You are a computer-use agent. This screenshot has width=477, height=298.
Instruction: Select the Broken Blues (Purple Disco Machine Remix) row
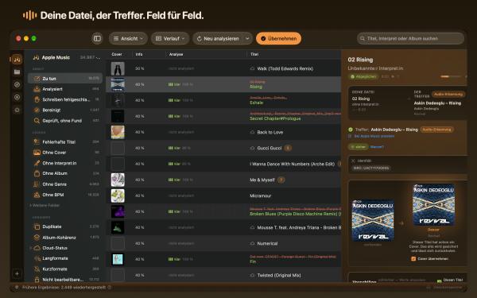(223, 211)
